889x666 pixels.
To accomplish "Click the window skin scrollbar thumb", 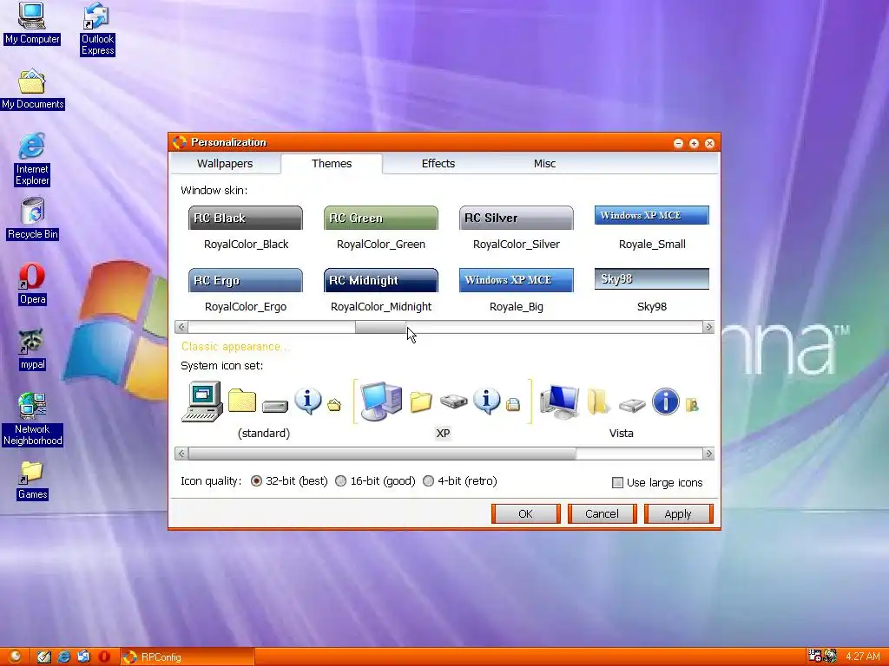I will tap(380, 327).
